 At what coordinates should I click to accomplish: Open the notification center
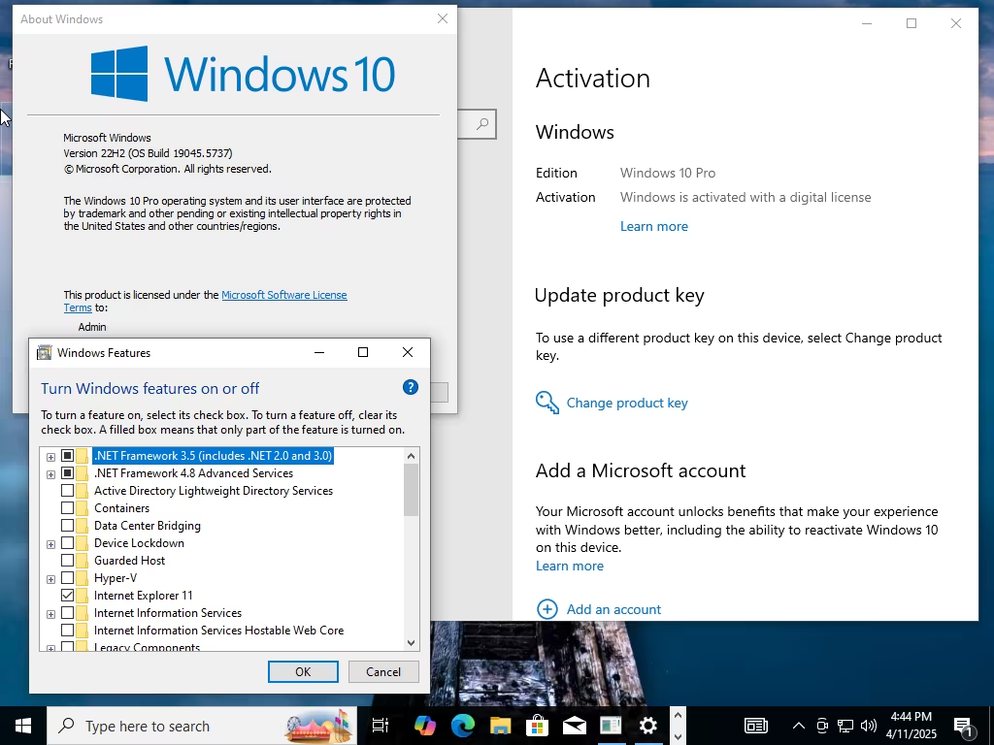pyautogui.click(x=964, y=726)
